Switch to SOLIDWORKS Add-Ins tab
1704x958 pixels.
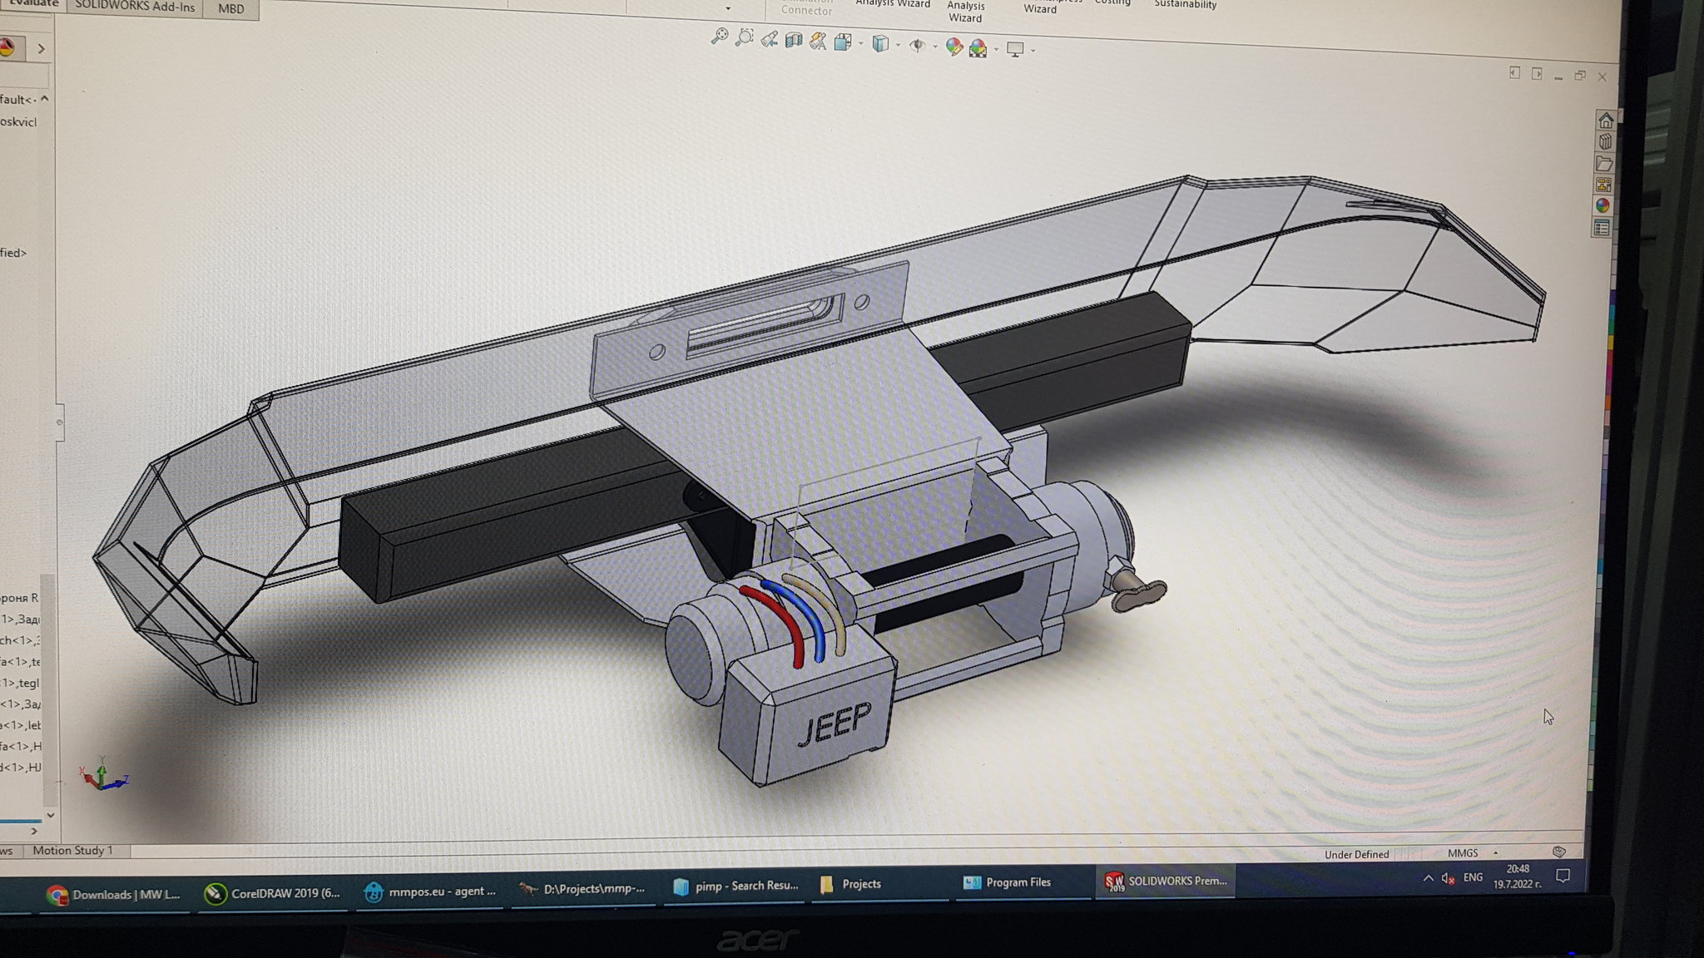[x=135, y=7]
